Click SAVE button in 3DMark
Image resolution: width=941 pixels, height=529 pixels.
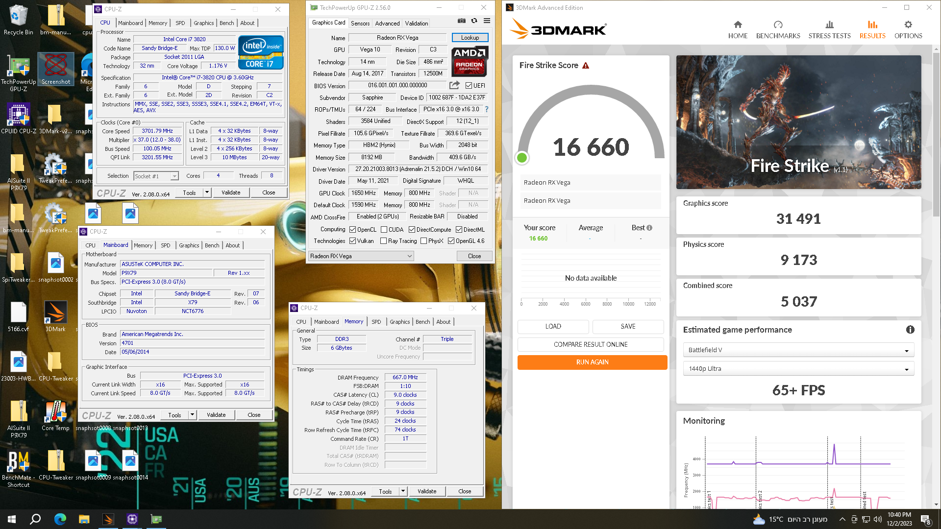pyautogui.click(x=628, y=327)
